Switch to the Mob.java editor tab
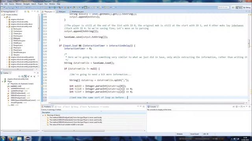The height and width of the screenshot is (141, 252). [x=62, y=12]
